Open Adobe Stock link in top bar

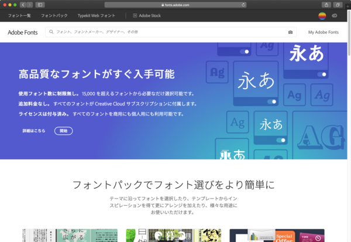[x=147, y=15]
